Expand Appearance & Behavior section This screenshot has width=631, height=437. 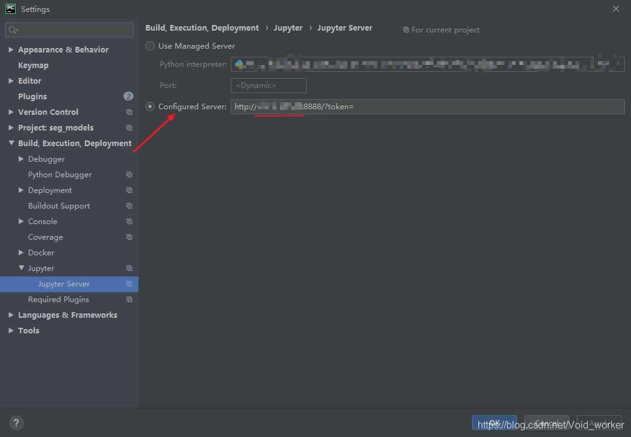click(x=11, y=49)
